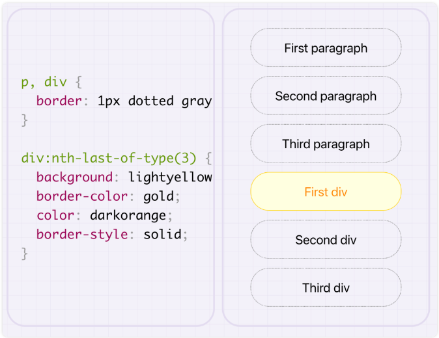The width and height of the screenshot is (439, 338).
Task: Select the highlighted First div box
Action: click(326, 192)
